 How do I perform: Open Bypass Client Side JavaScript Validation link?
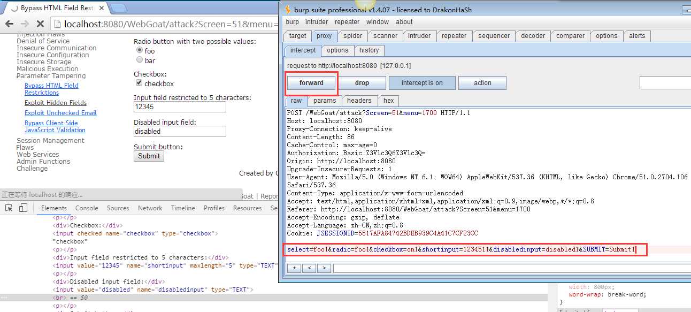click(55, 126)
